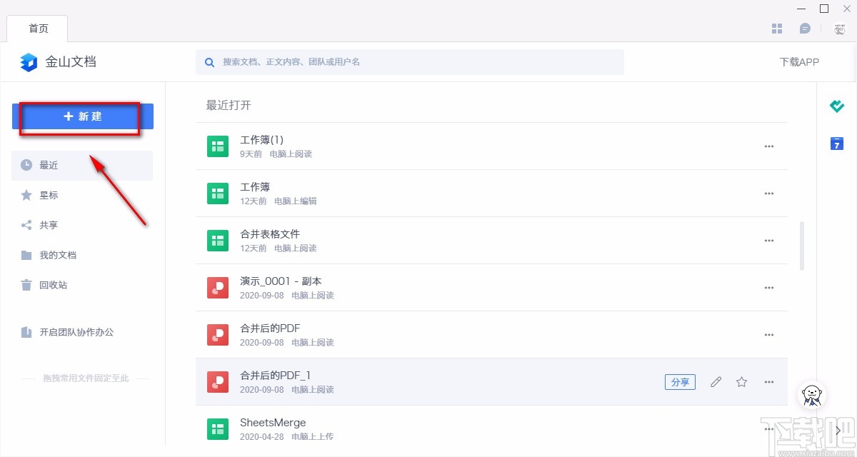857x457 pixels.
Task: Click 开启团队协作办公 team collaboration link
Action: [76, 332]
